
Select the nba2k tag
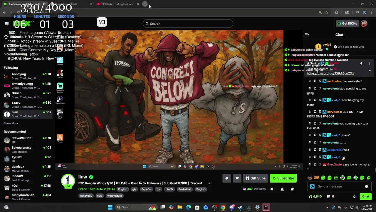pos(169,189)
